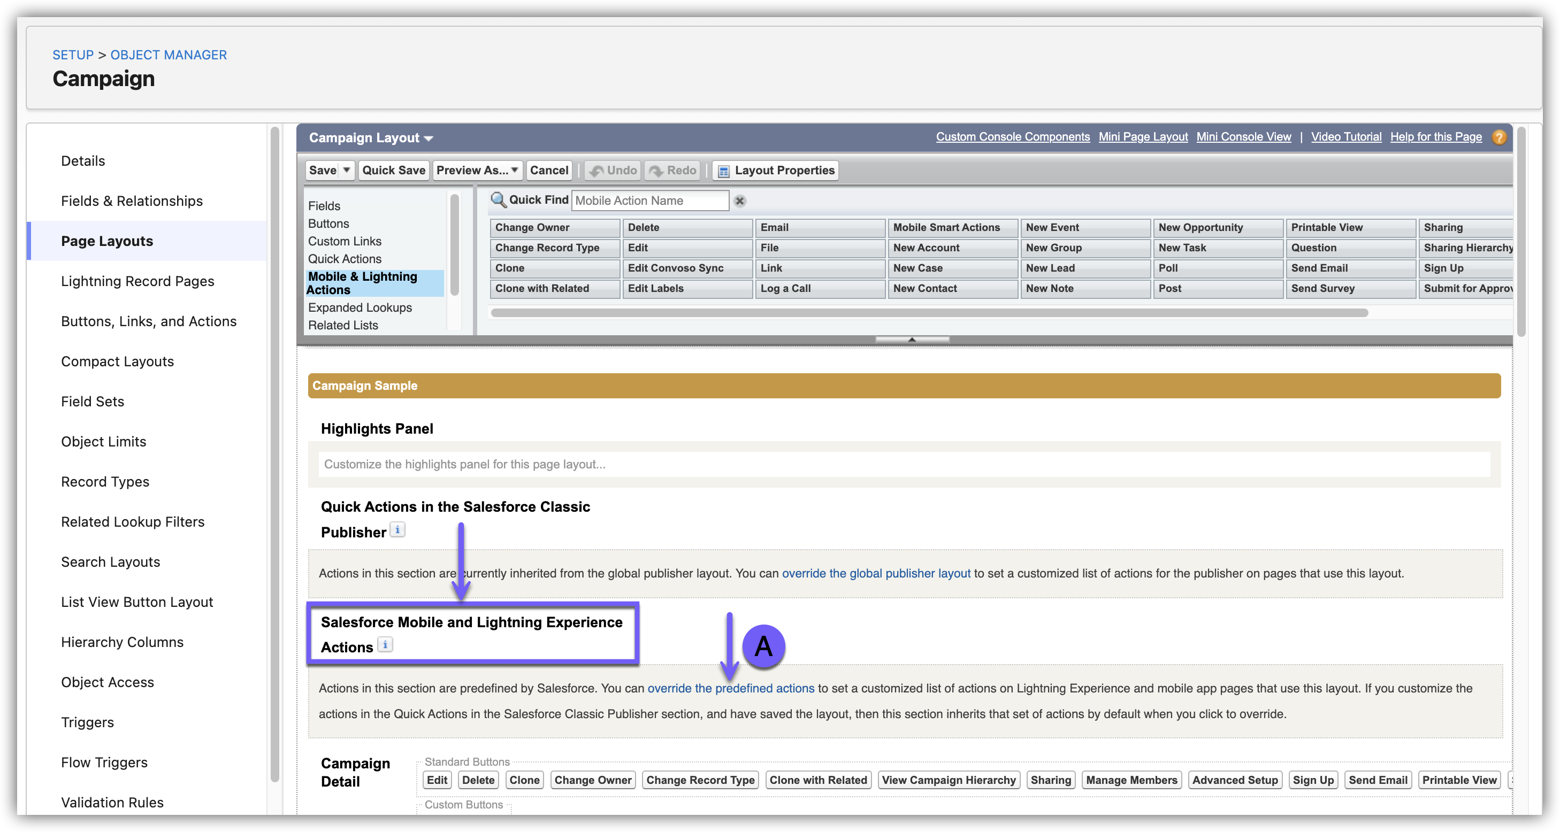This screenshot has width=1560, height=832.
Task: Click the Redo arrow icon
Action: tap(656, 171)
